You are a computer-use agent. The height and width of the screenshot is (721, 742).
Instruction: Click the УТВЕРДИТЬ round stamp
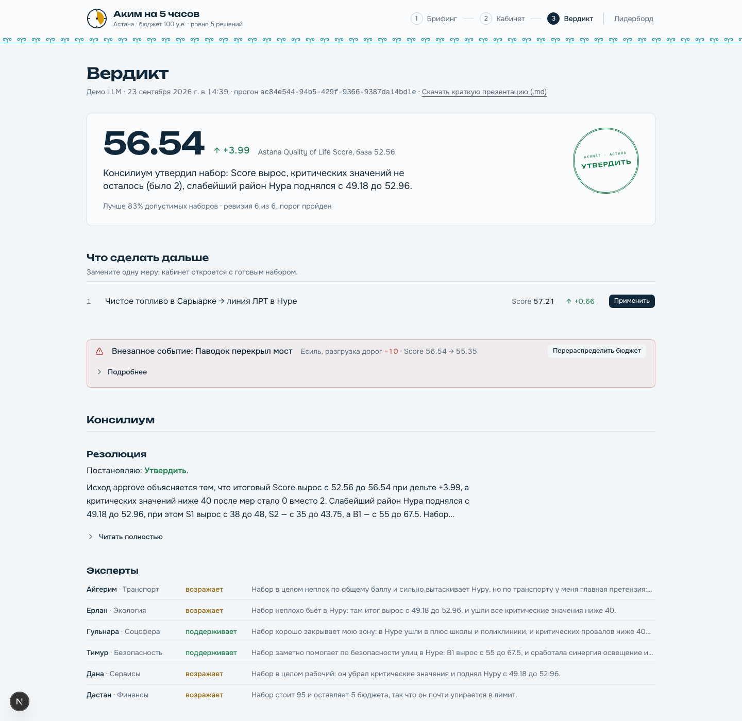(x=606, y=161)
